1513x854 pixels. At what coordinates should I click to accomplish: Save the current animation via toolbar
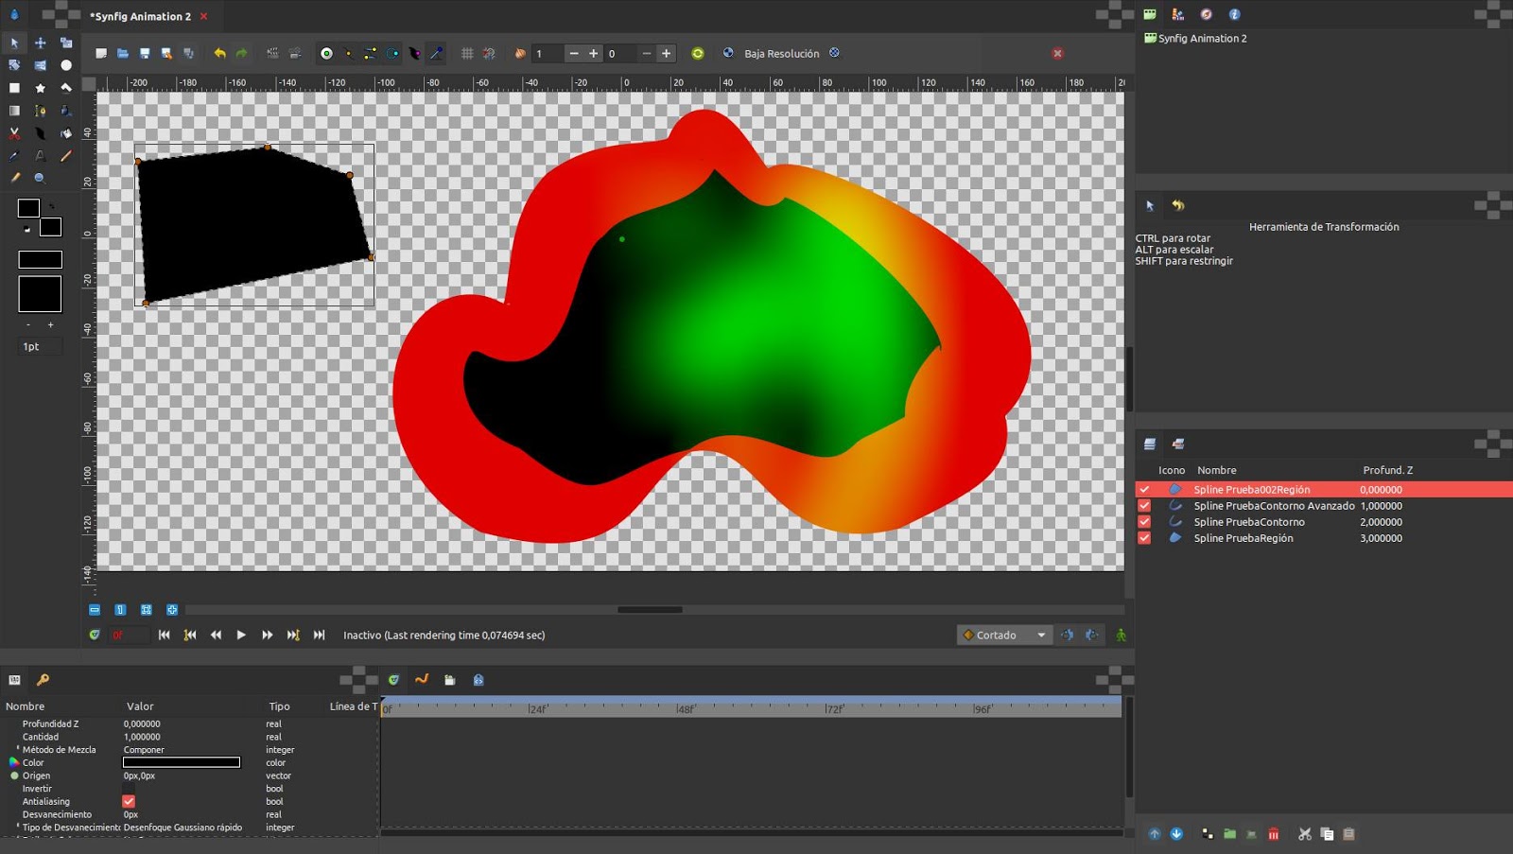144,53
